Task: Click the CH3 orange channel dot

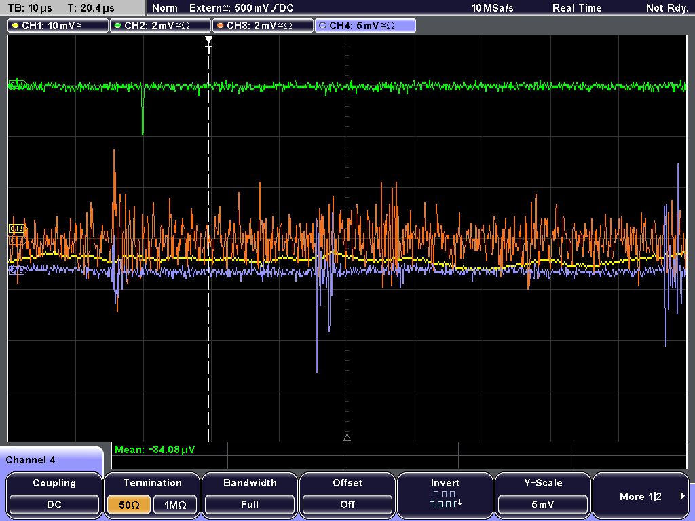Action: pos(221,26)
